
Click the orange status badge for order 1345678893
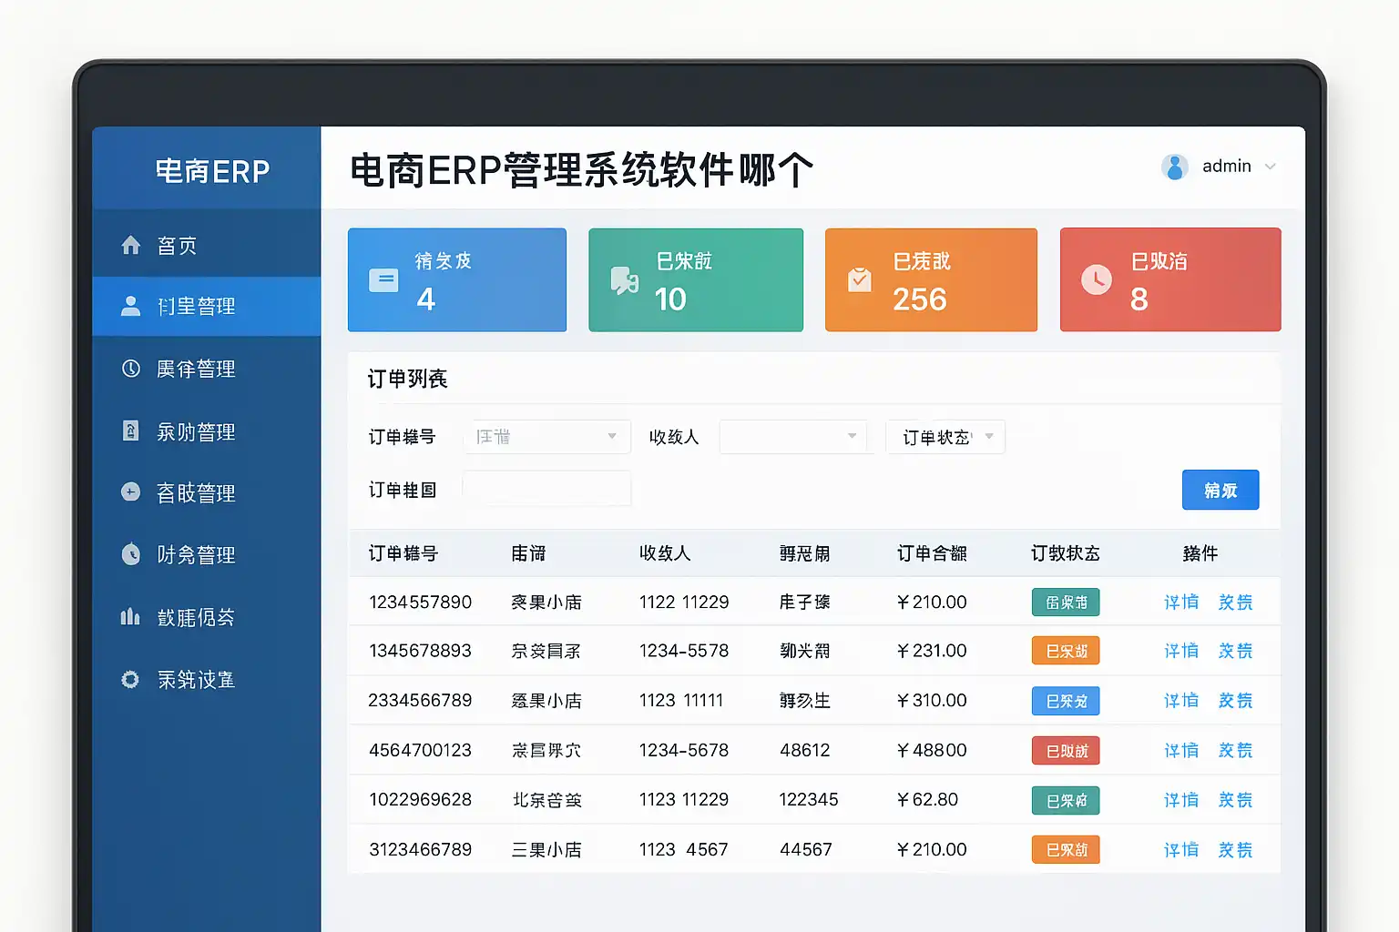1066,652
